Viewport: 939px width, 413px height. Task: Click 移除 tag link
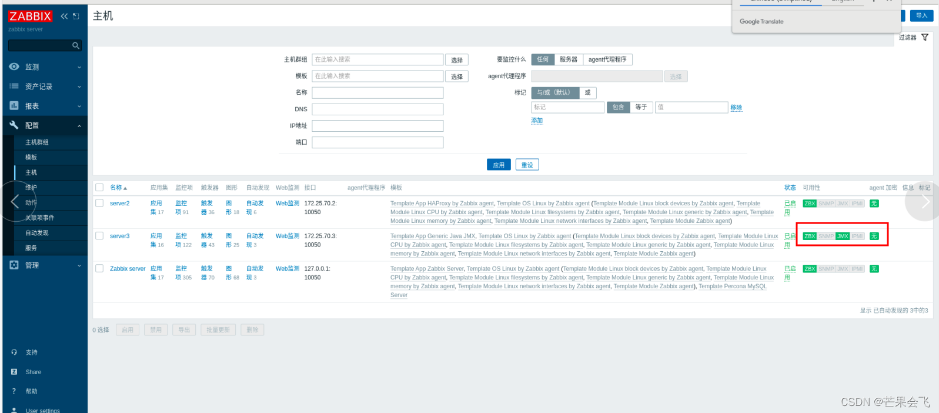click(736, 108)
